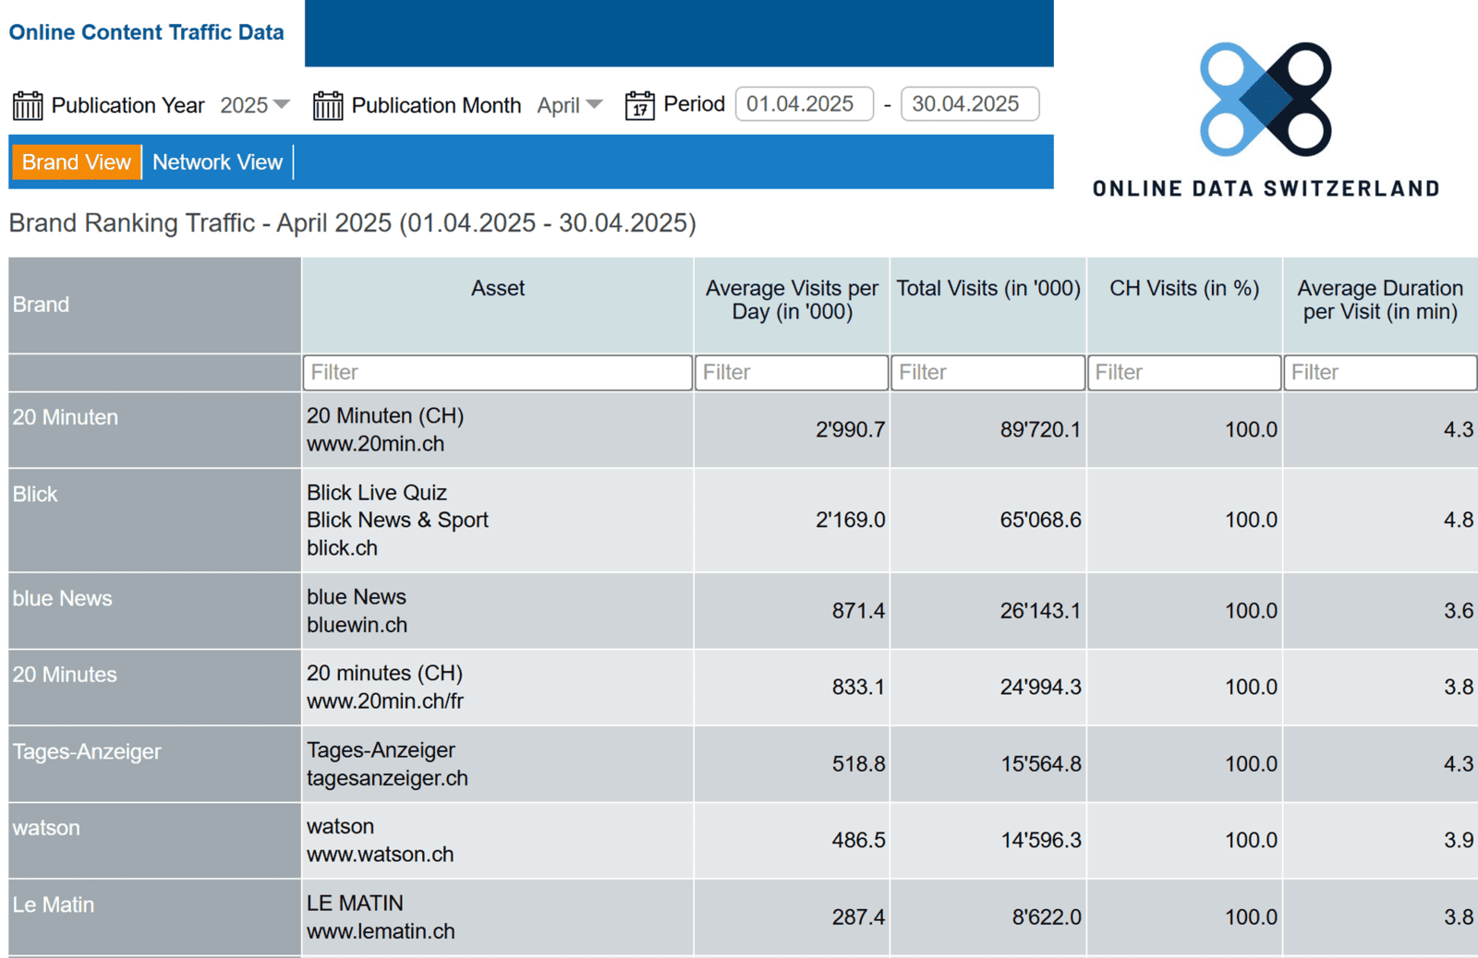Click the period start date field
The height and width of the screenshot is (958, 1478).
pos(804,104)
